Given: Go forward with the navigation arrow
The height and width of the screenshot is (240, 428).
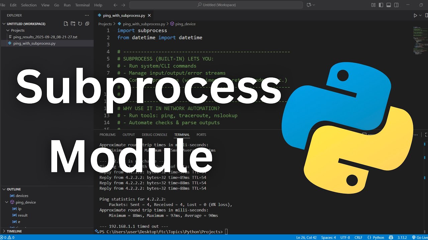Looking at the screenshot, I should (x=123, y=5).
